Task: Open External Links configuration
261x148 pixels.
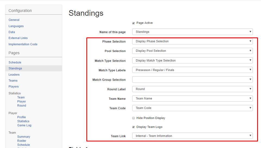Action: [x=18, y=38]
